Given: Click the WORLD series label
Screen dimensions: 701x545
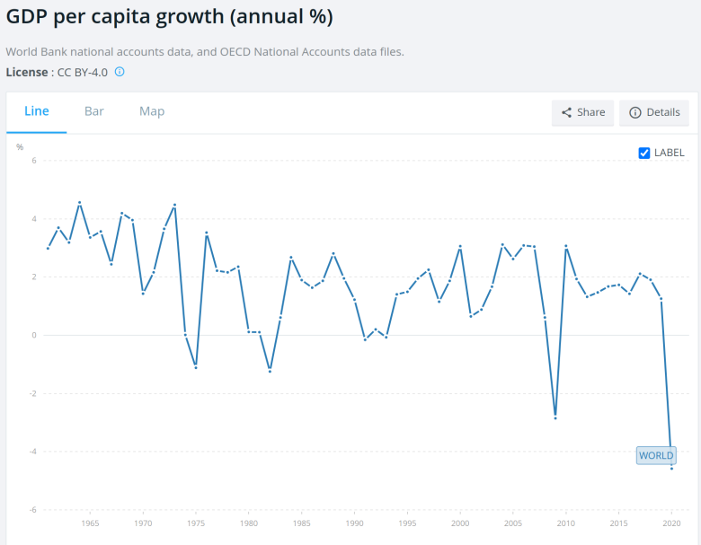Looking at the screenshot, I should tap(656, 455).
